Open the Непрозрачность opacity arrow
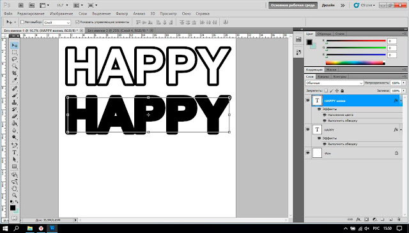409x233 pixels. [x=404, y=83]
